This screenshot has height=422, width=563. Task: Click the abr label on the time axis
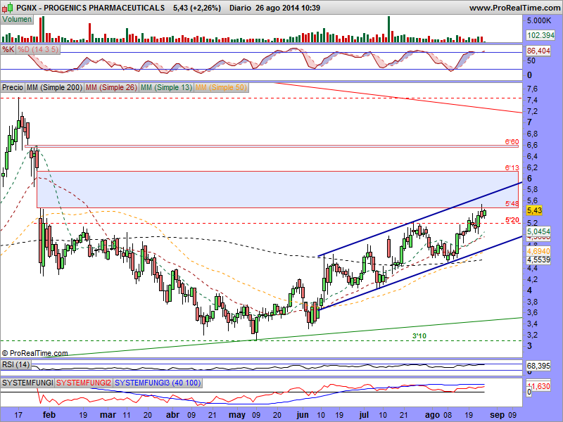tap(173, 415)
